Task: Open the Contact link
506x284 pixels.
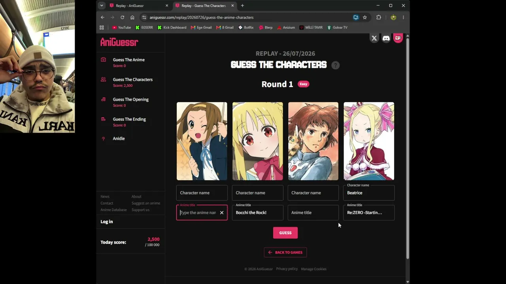Action: point(107,203)
